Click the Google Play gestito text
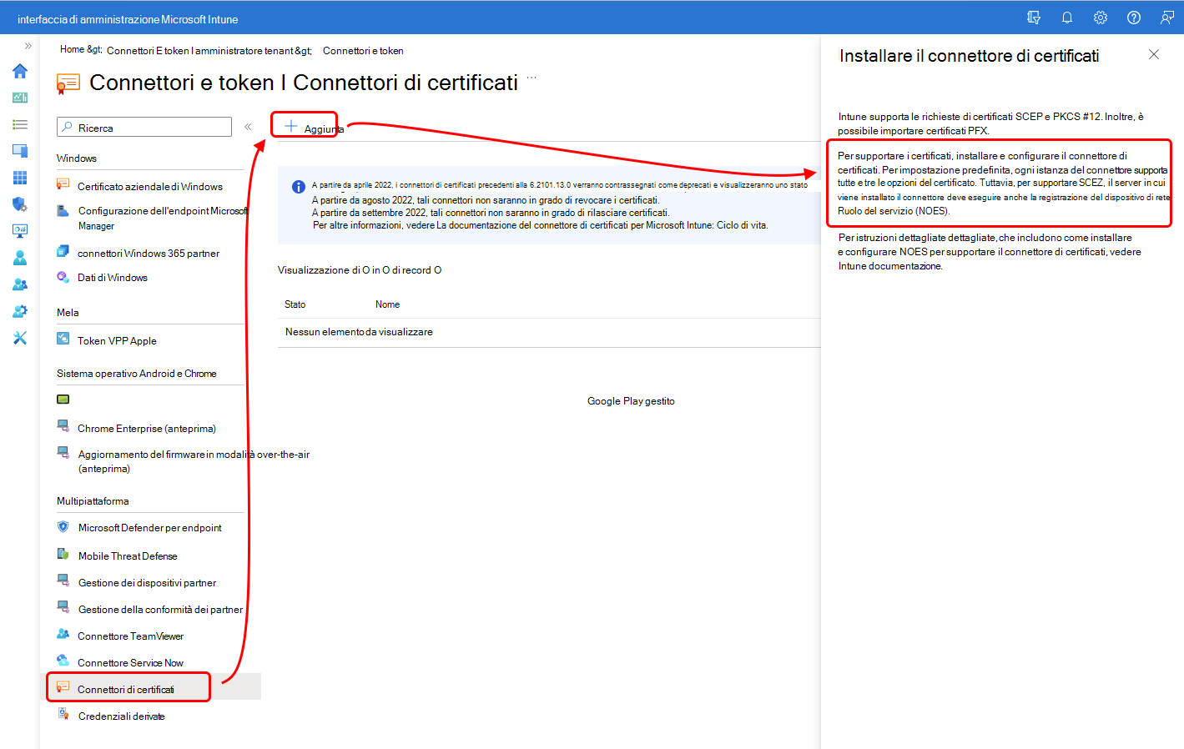This screenshot has height=749, width=1184. tap(631, 401)
